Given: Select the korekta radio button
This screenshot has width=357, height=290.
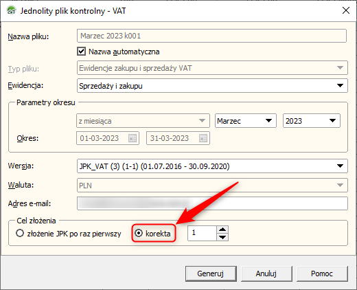Looking at the screenshot, I should click(x=139, y=233).
